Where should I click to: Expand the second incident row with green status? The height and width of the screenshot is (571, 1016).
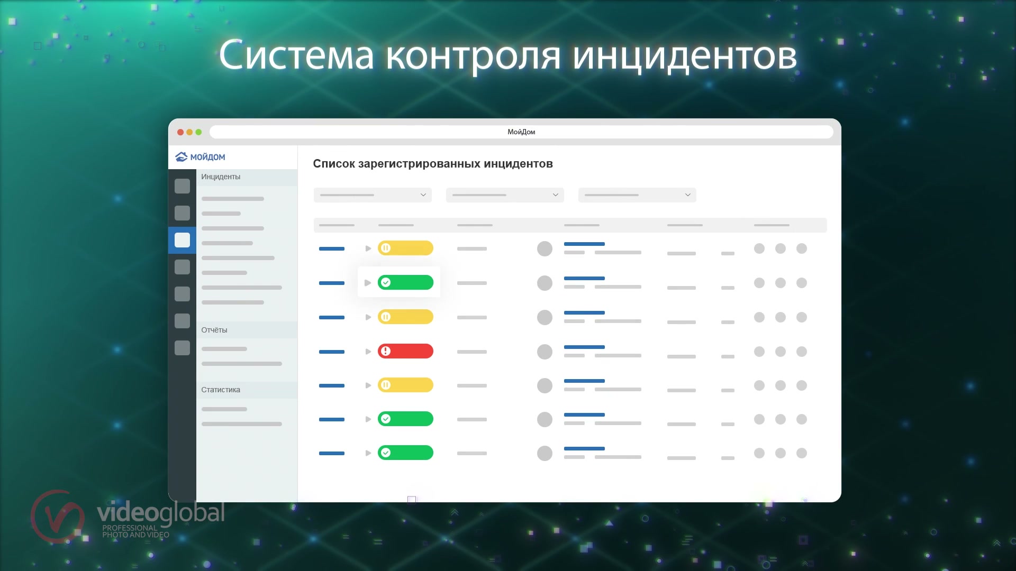point(368,283)
